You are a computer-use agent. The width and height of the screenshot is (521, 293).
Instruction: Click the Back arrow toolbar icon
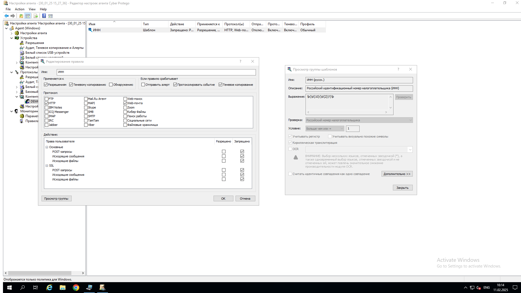pyautogui.click(x=7, y=16)
